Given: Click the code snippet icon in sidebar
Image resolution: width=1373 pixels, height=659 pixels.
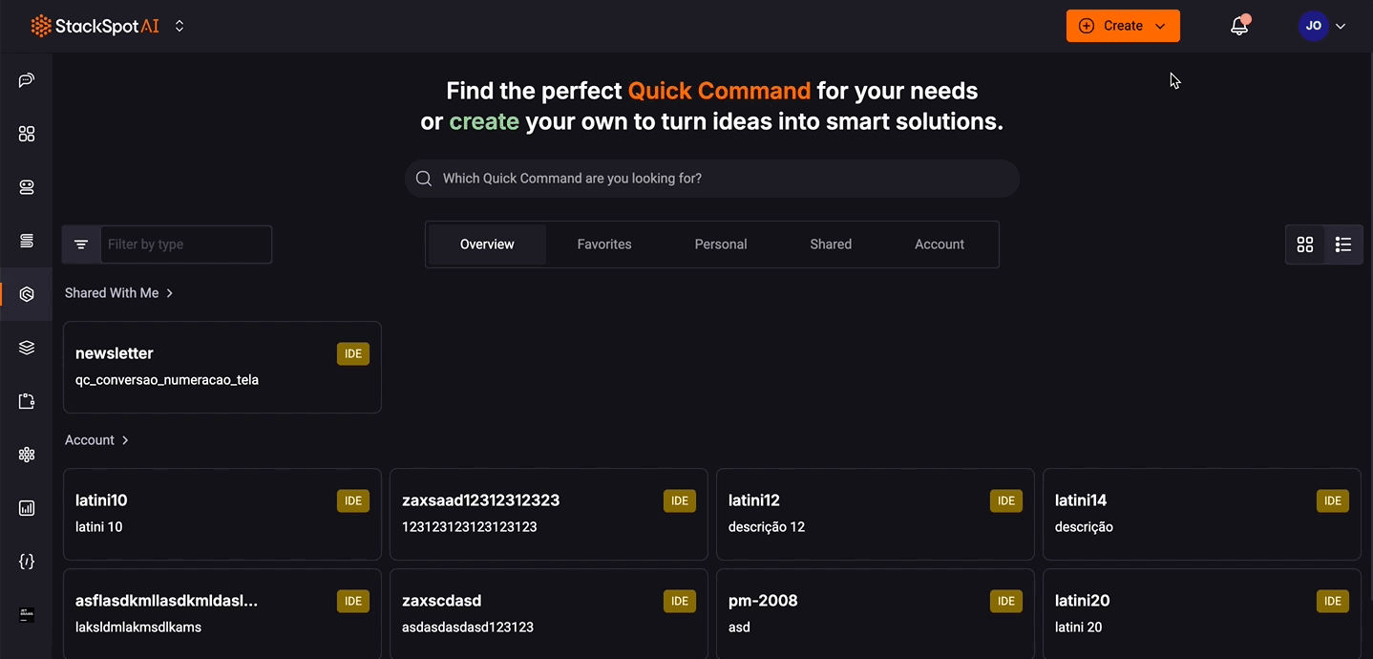Looking at the screenshot, I should point(26,561).
